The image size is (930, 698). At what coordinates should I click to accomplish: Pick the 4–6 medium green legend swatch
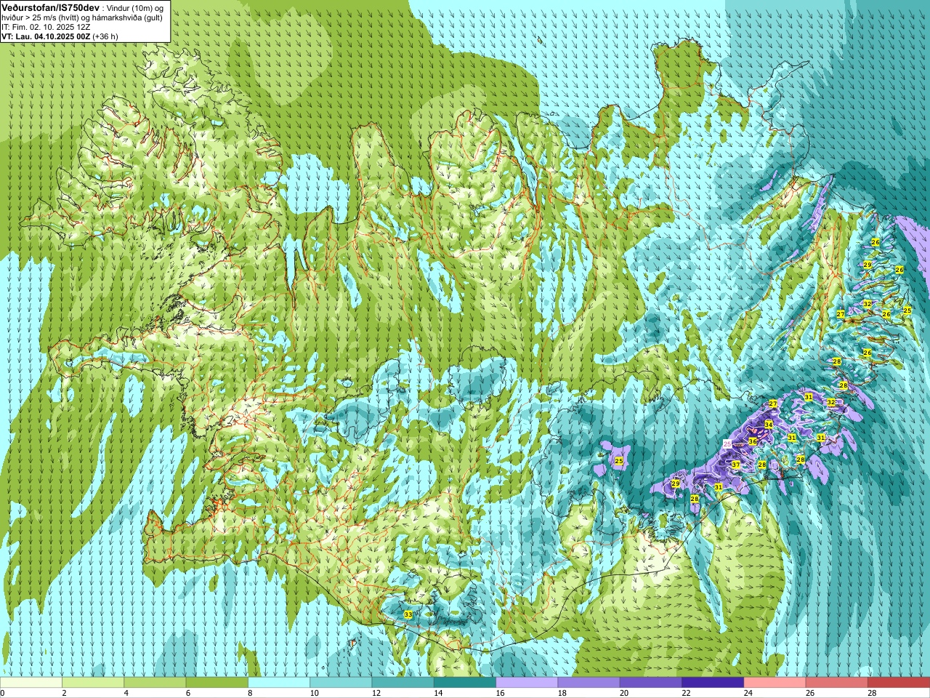pos(155,683)
